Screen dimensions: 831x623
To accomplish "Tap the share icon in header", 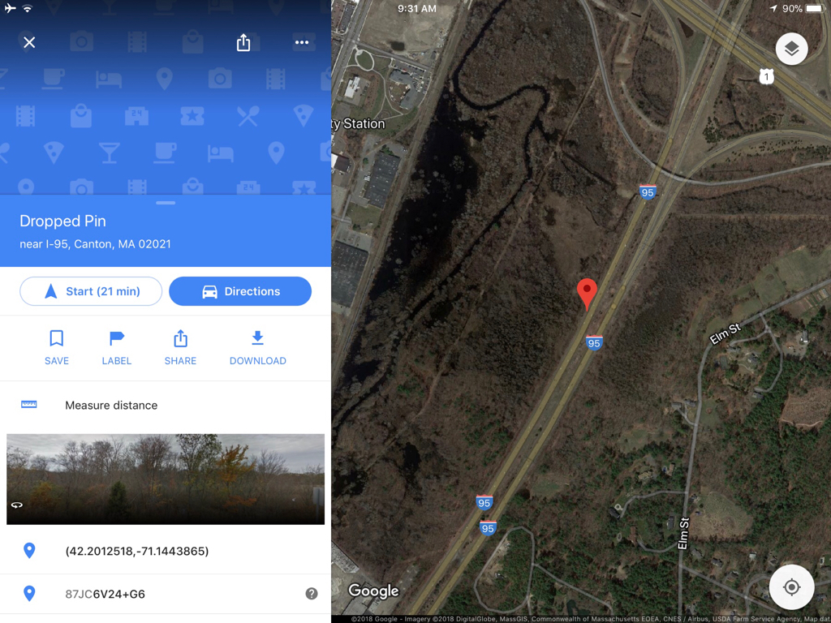I will pos(243,42).
